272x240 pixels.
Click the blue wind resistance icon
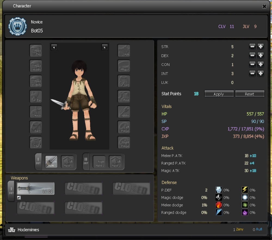click(219, 213)
